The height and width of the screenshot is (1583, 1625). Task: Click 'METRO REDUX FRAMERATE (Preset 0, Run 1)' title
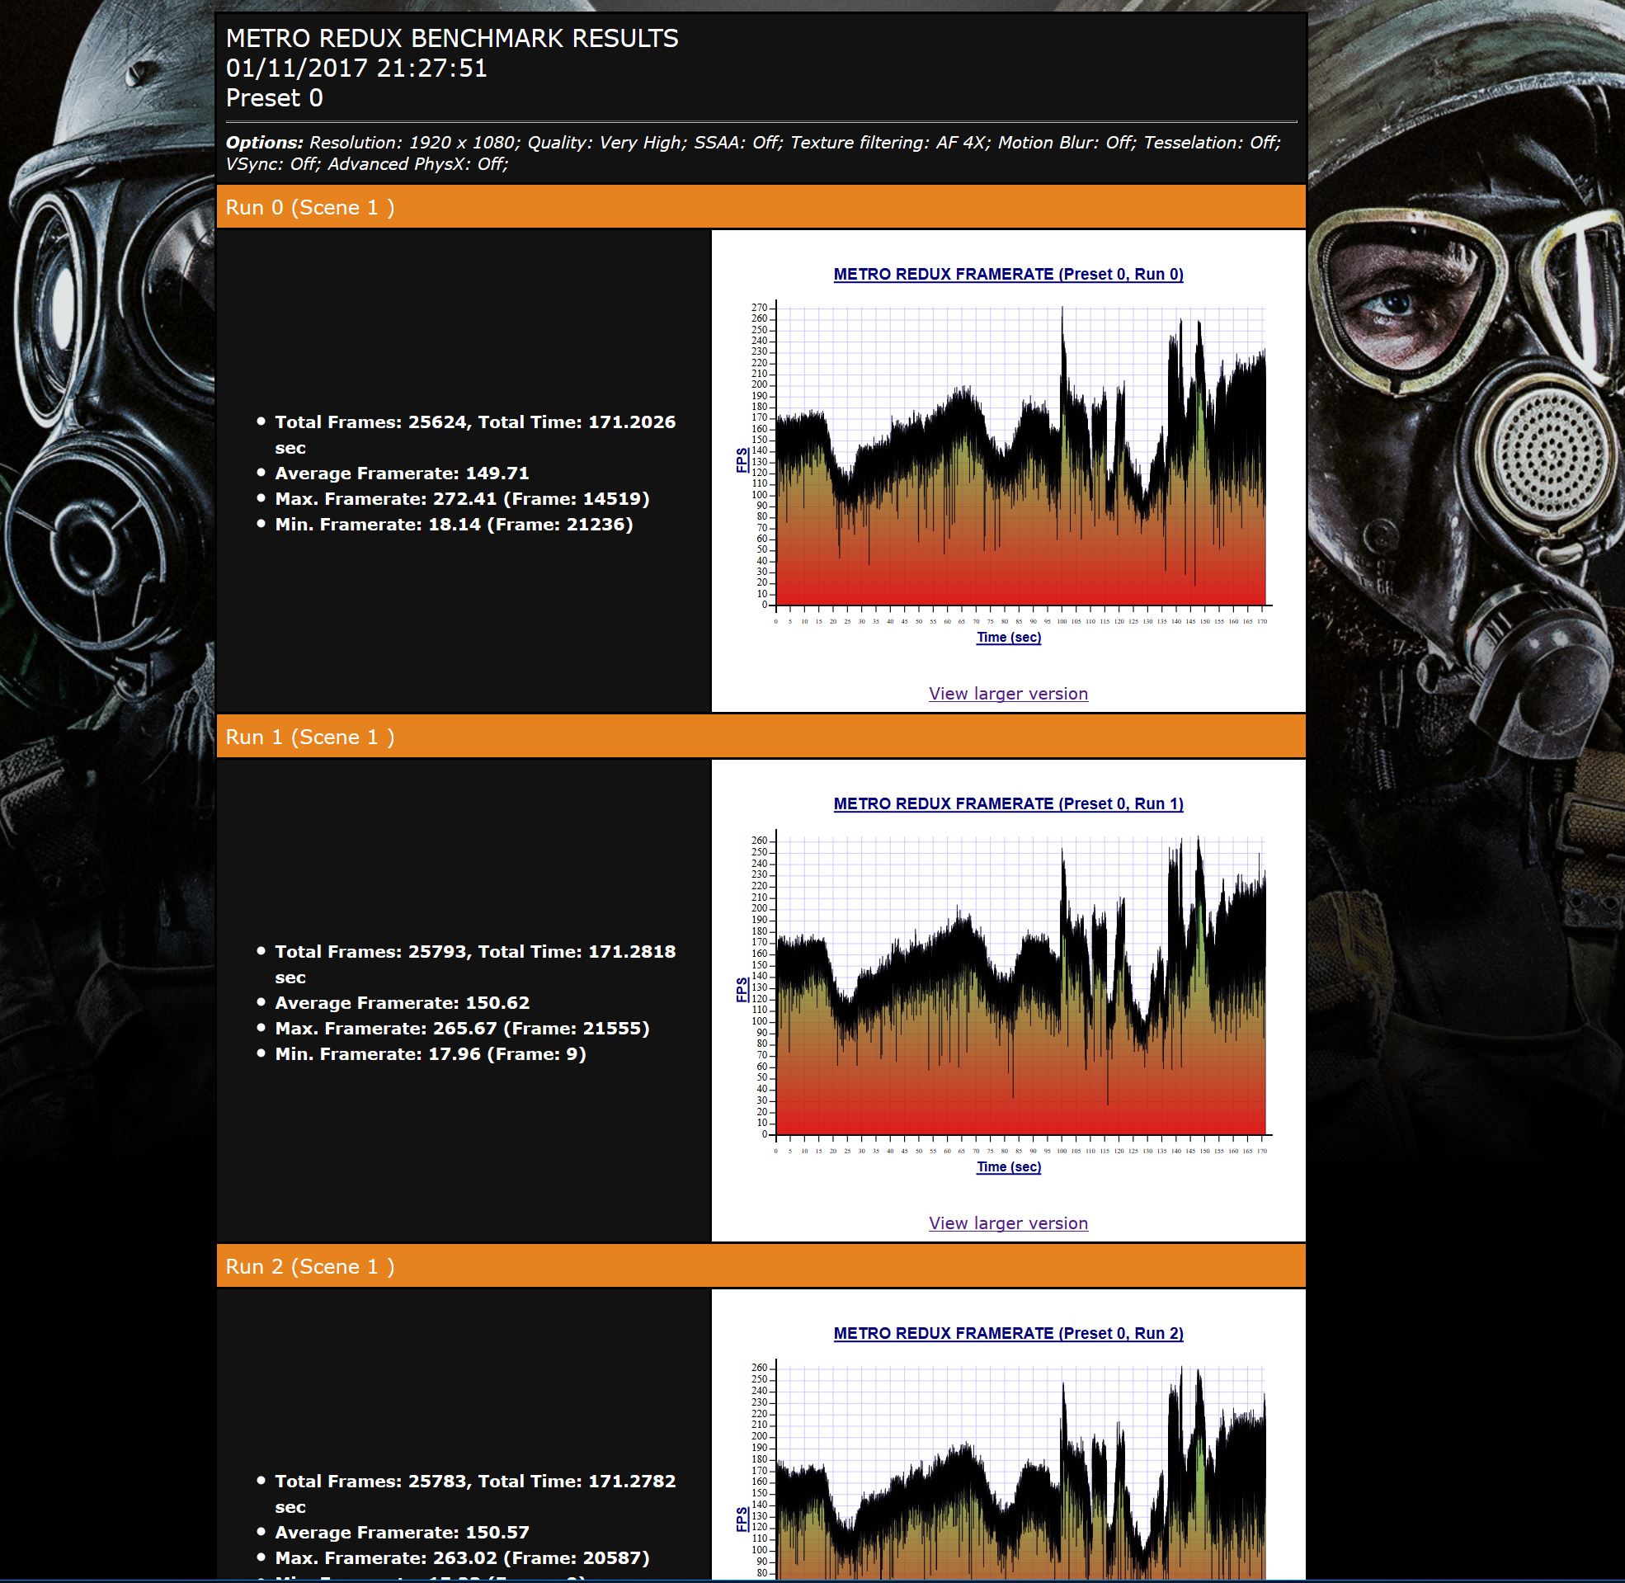[x=1007, y=804]
